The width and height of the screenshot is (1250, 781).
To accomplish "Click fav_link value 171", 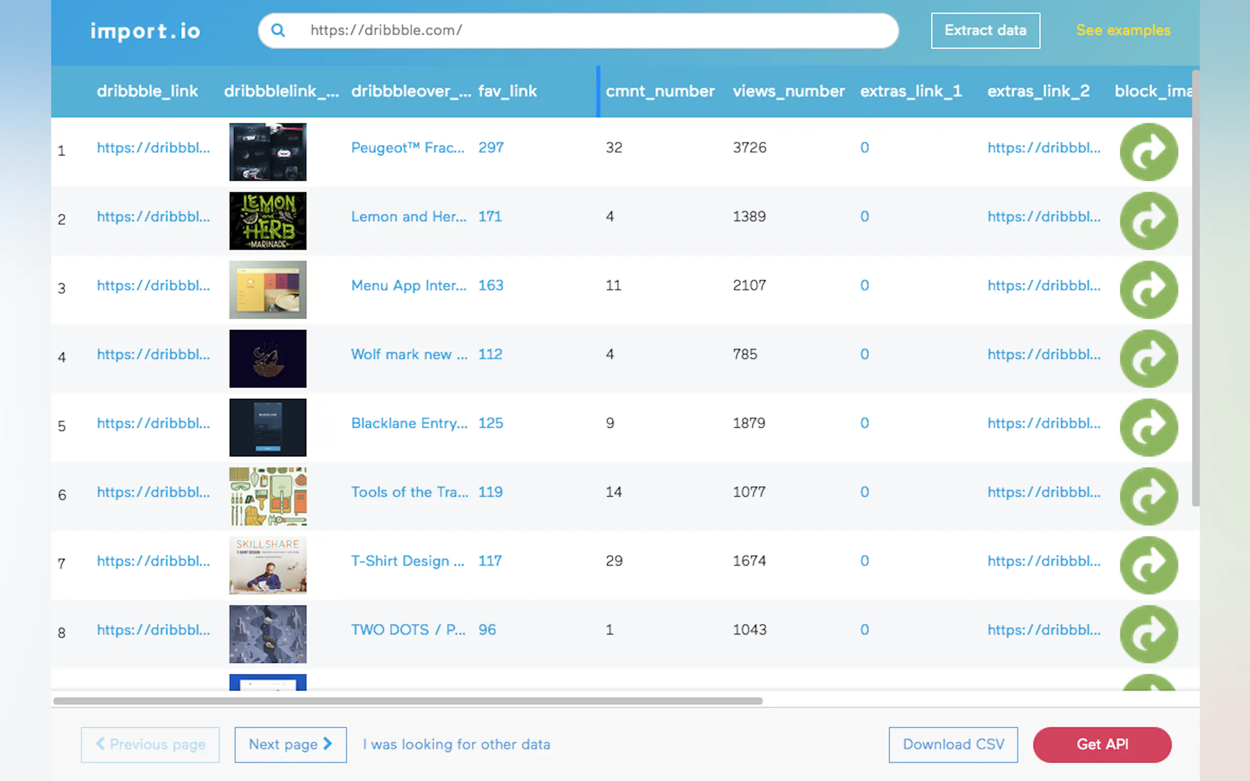I will click(x=490, y=216).
